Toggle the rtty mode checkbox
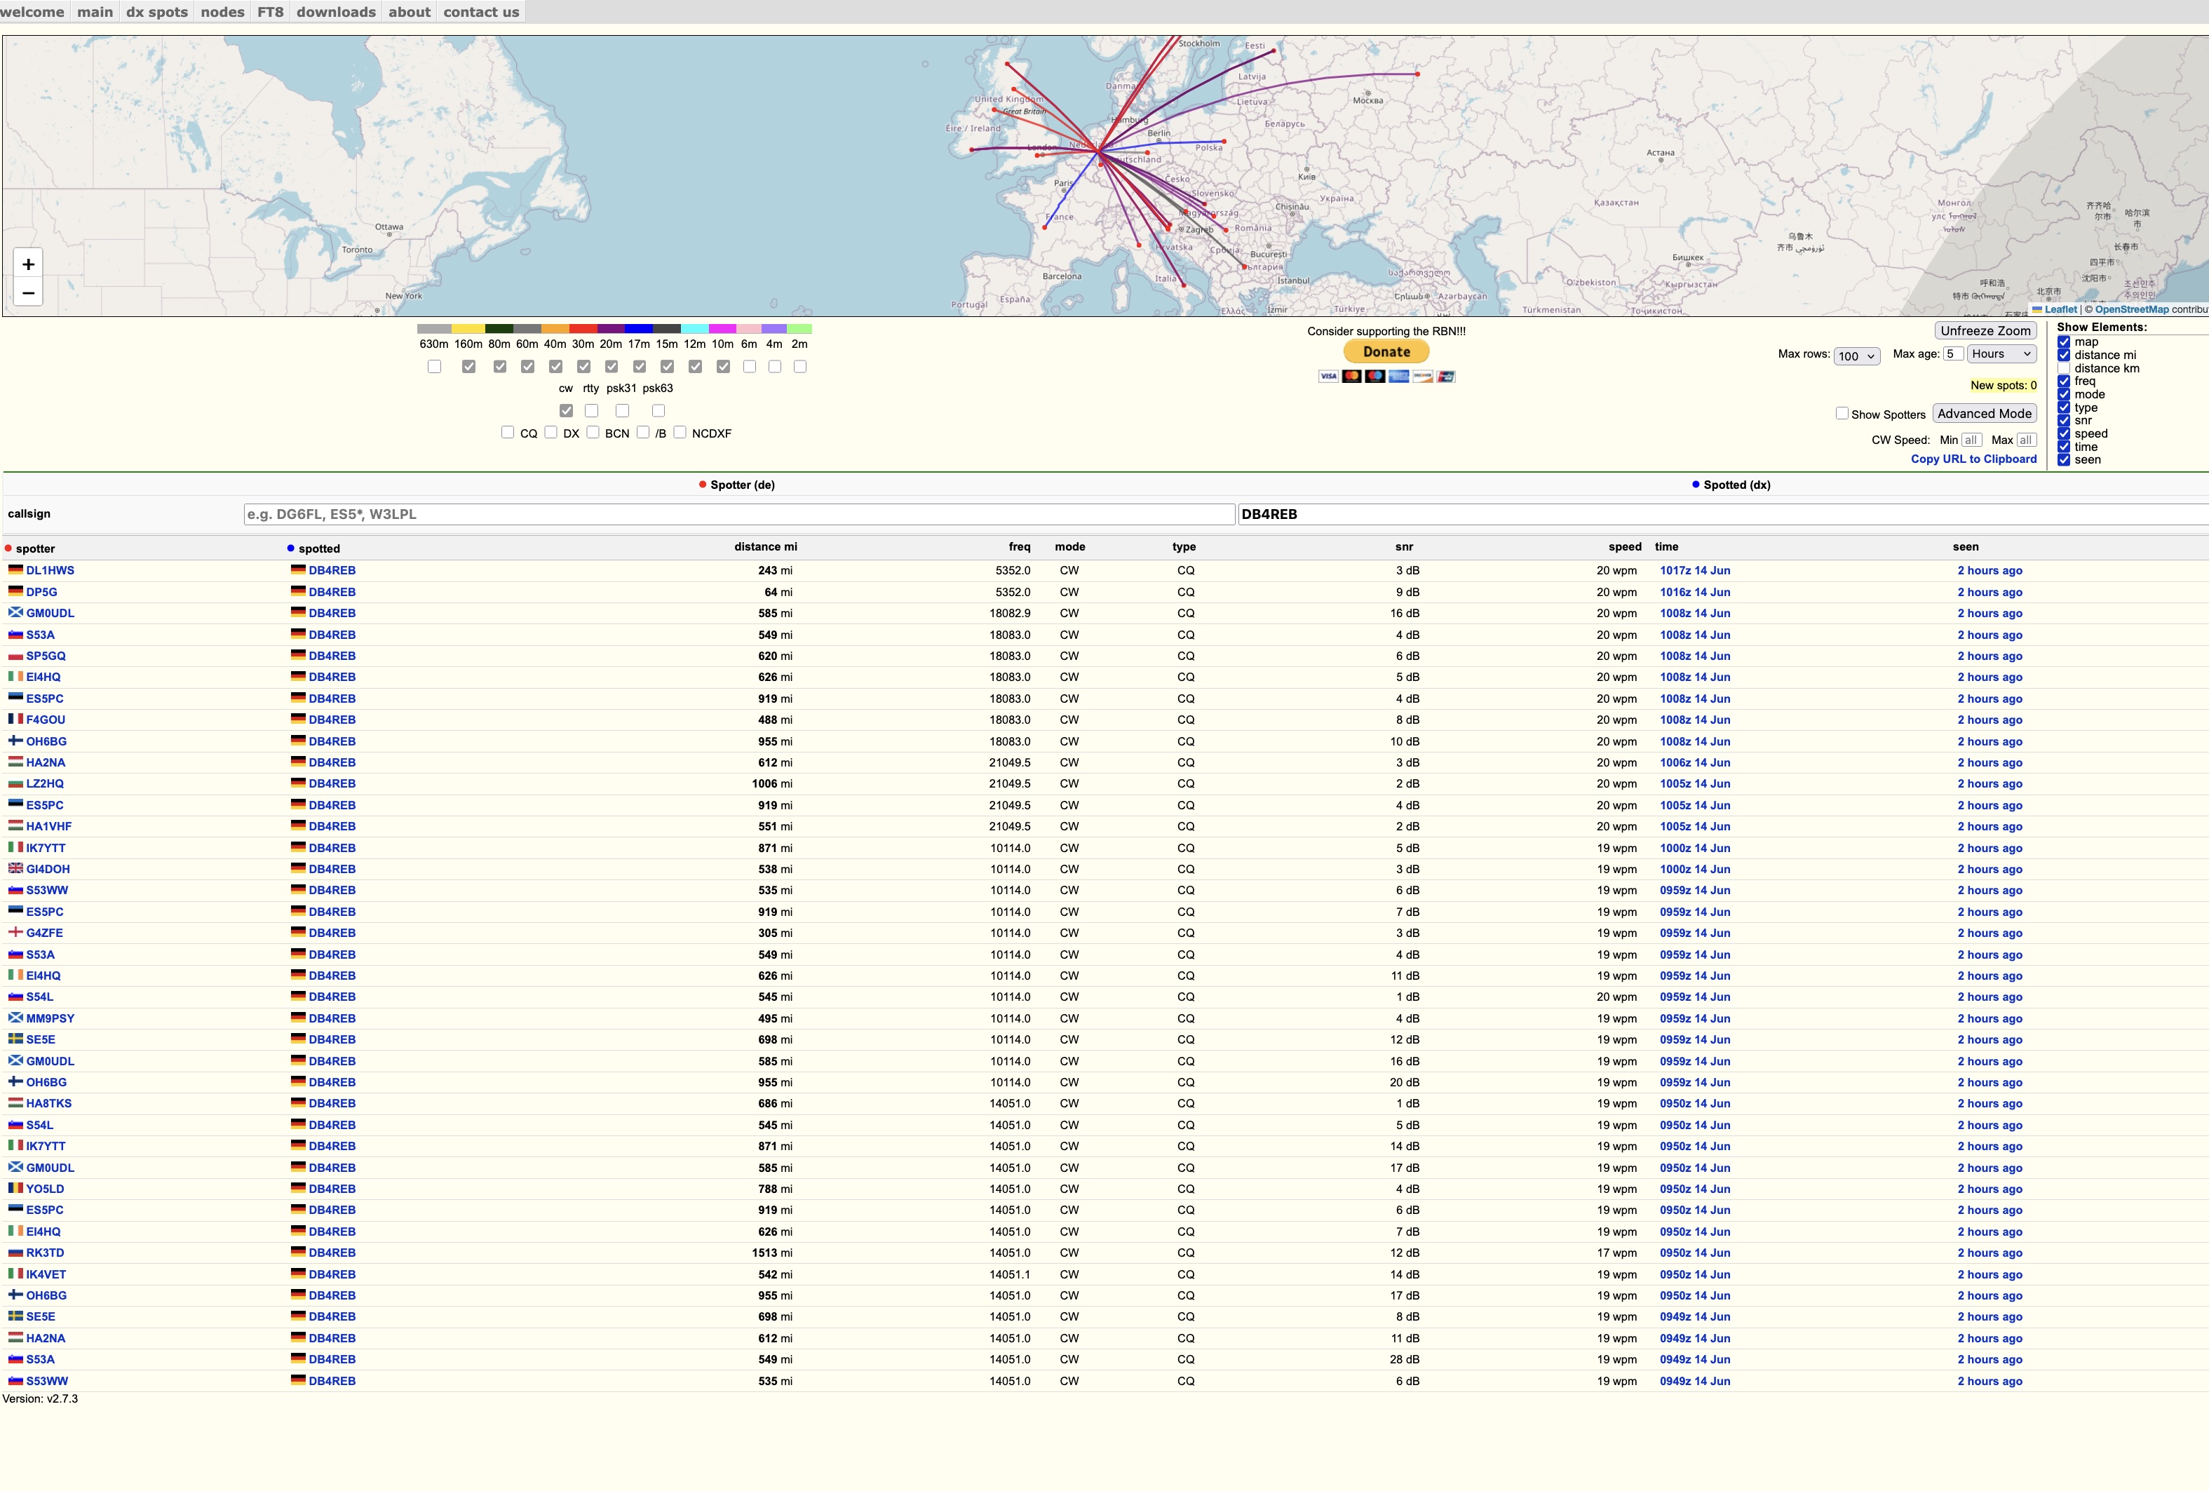Viewport: 2209px width, 1491px height. [x=591, y=410]
